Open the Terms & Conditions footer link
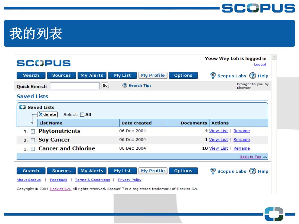The width and height of the screenshot is (299, 224). (93, 180)
